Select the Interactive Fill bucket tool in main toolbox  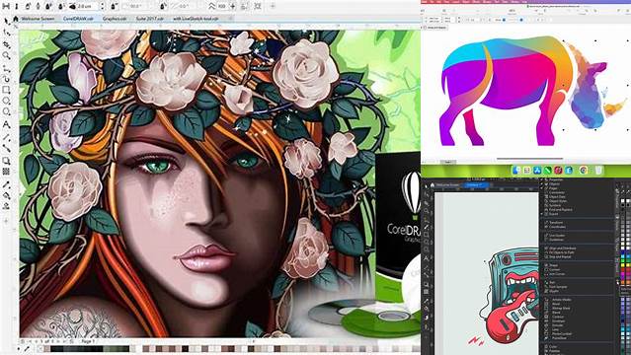click(x=7, y=196)
